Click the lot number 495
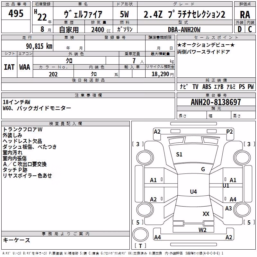Image resolution: width=257 pixels, height=257 pixels. [16, 13]
